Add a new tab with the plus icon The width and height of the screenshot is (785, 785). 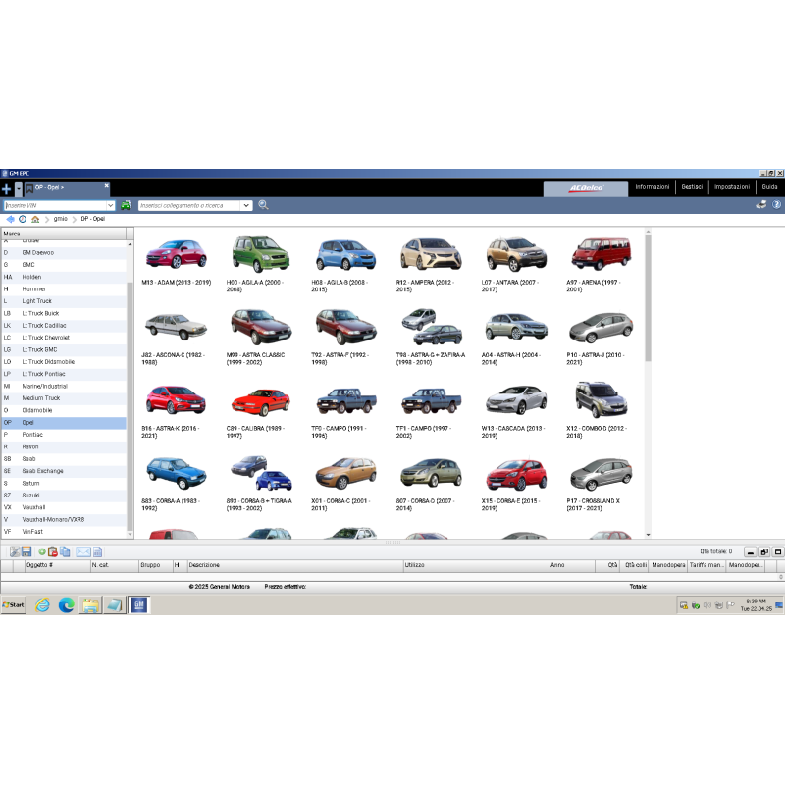(7, 189)
